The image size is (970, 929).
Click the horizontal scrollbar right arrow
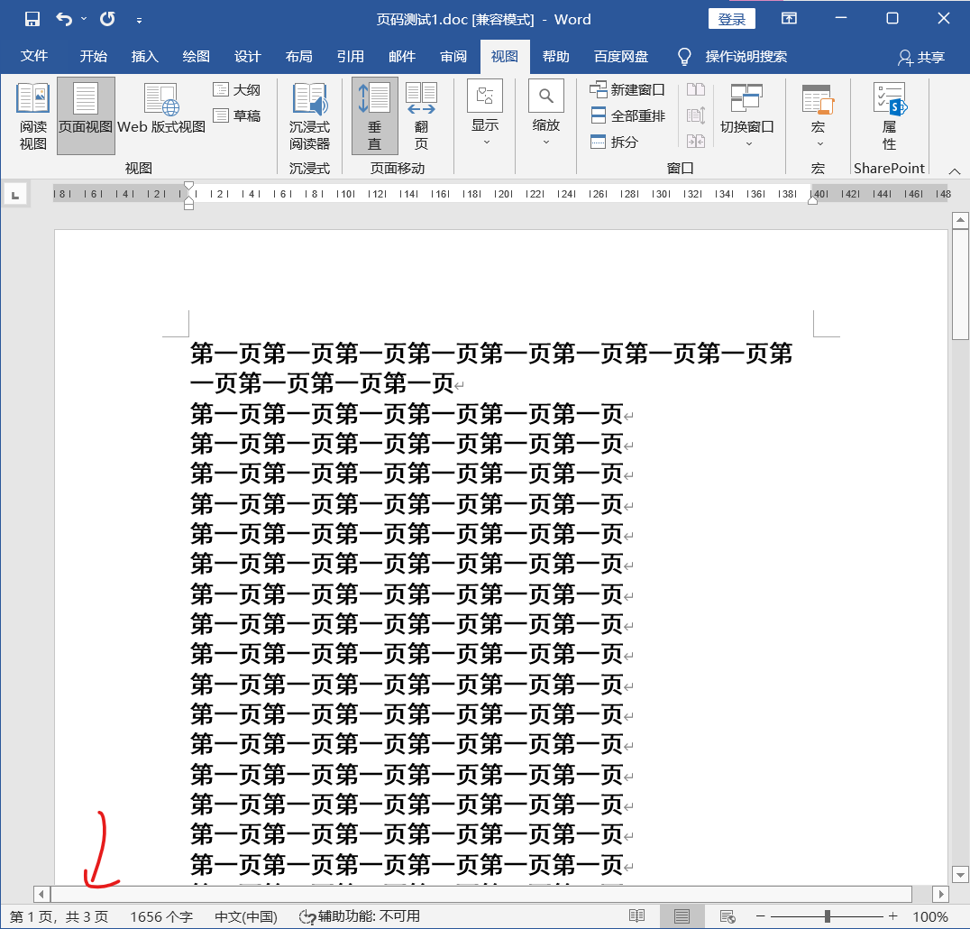[x=940, y=894]
